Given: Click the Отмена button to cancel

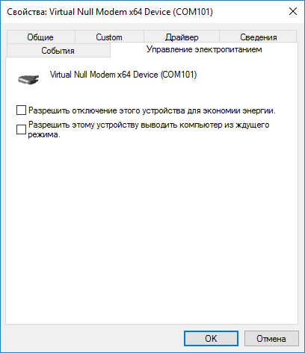Looking at the screenshot, I should [271, 339].
